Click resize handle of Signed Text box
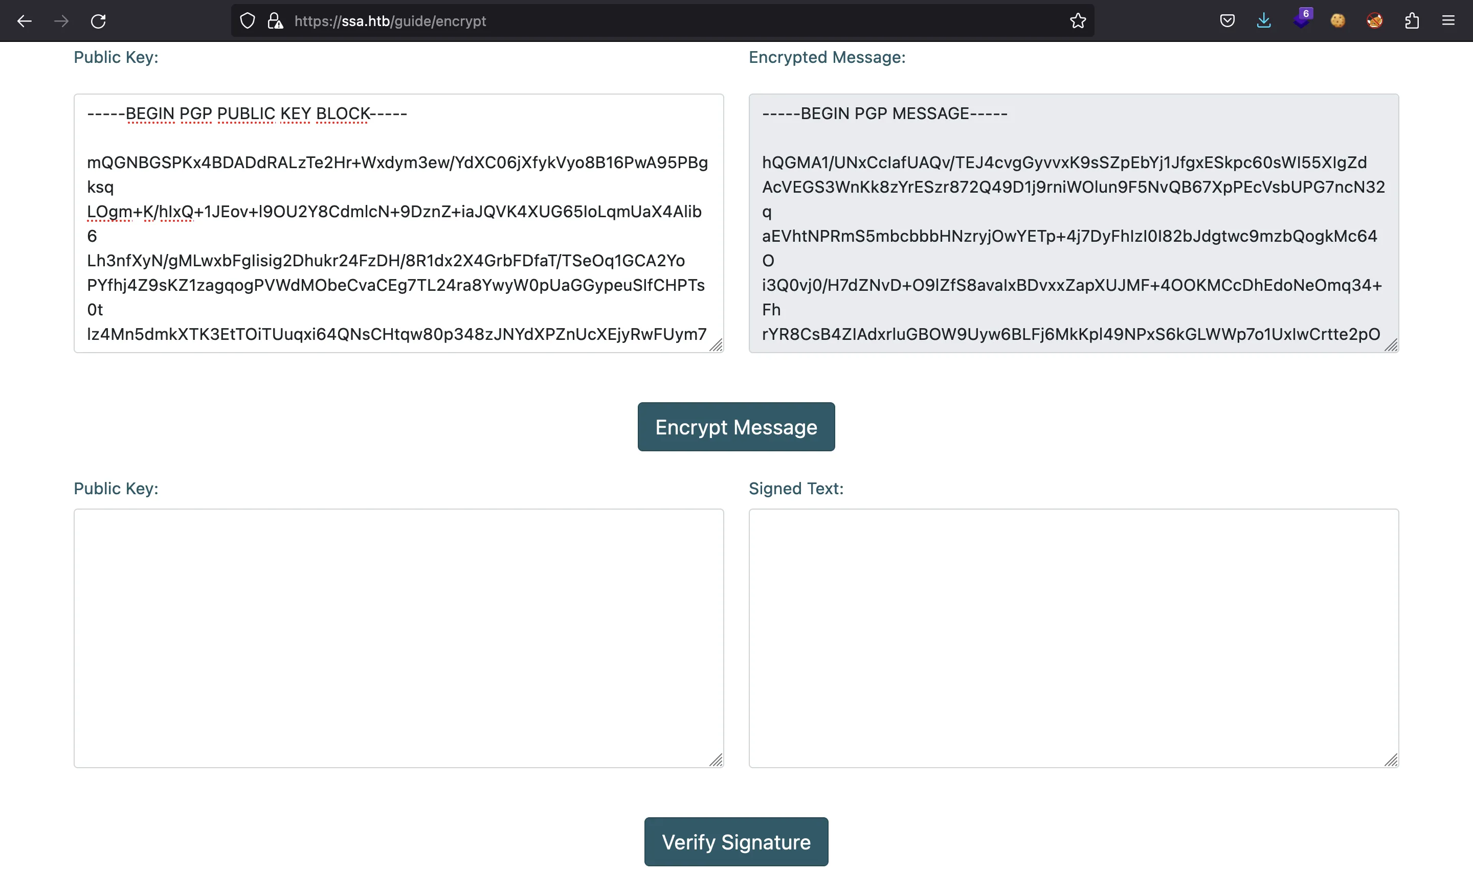Viewport: 1473px width, 875px height. pos(1391,760)
